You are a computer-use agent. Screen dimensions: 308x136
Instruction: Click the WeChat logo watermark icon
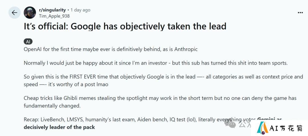coord(230,123)
